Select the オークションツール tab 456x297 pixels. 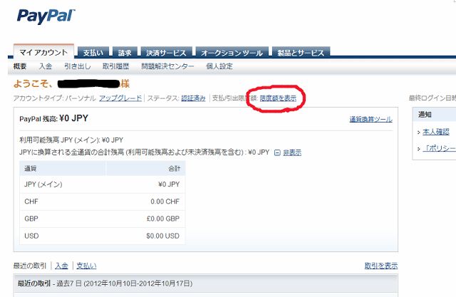(x=230, y=53)
